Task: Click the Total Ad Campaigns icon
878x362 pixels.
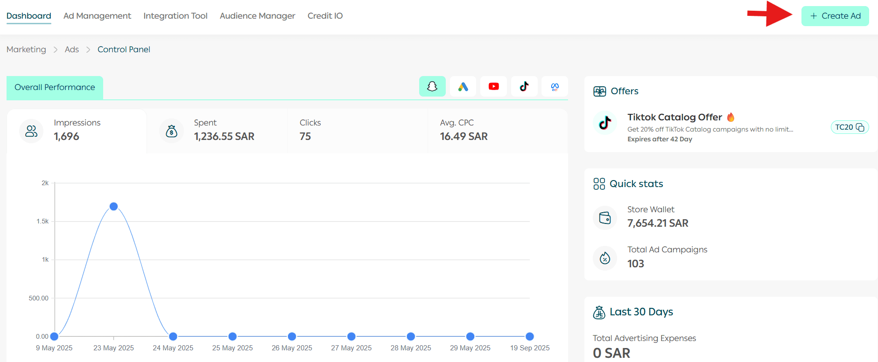Action: [x=605, y=258]
